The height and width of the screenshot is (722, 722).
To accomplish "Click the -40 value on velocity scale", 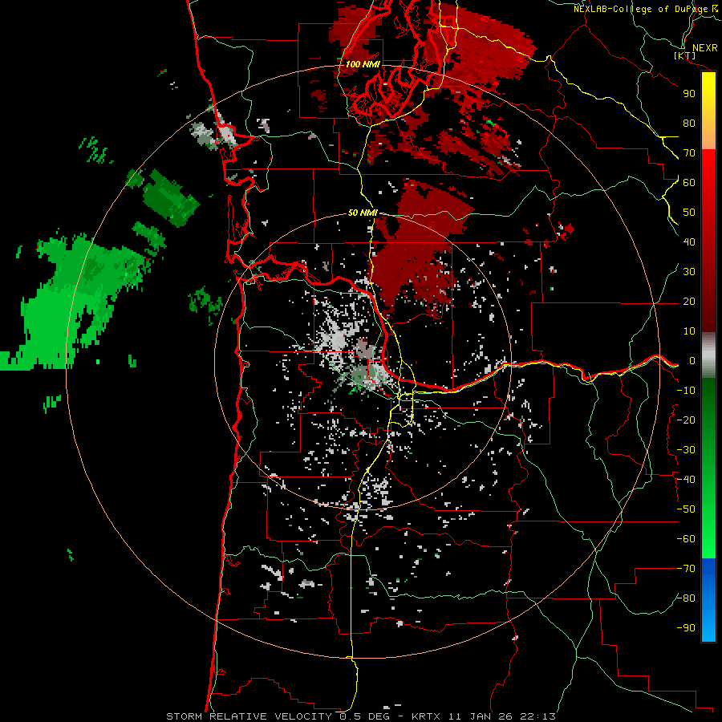I will (686, 480).
